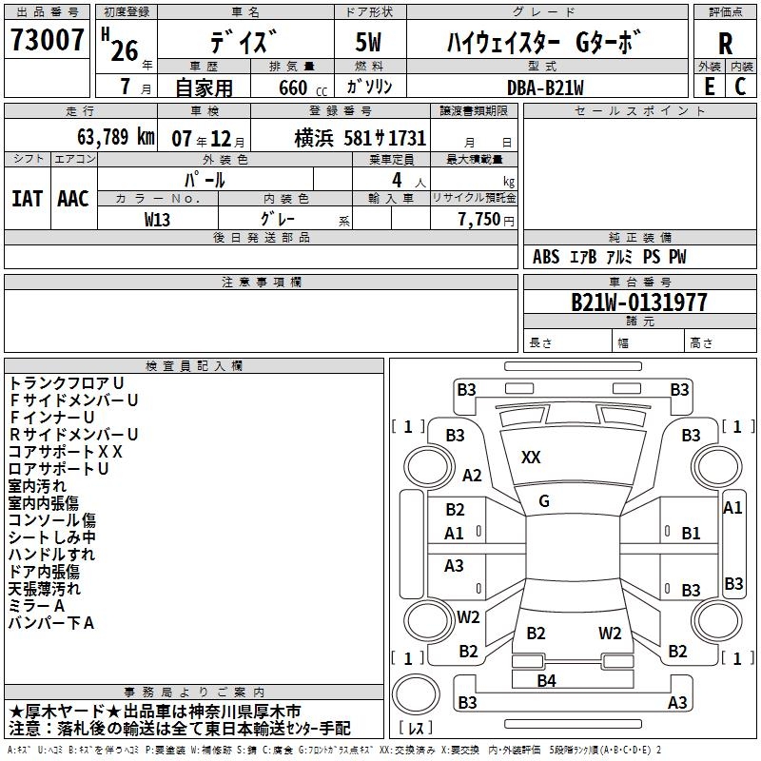Screen dimensions: 761x761
Task: Select inspector note コンソール傷
Action: [x=52, y=519]
